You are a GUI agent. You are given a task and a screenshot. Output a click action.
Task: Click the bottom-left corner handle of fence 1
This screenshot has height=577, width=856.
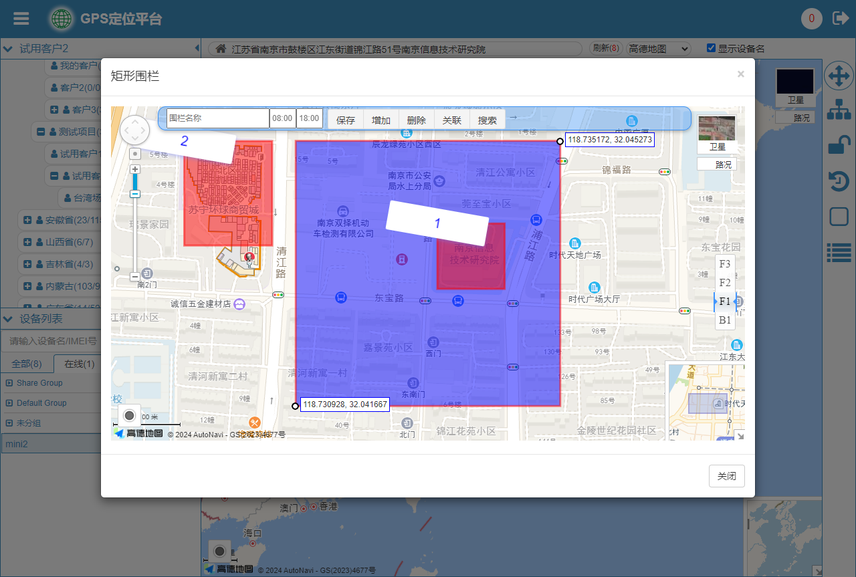click(295, 406)
